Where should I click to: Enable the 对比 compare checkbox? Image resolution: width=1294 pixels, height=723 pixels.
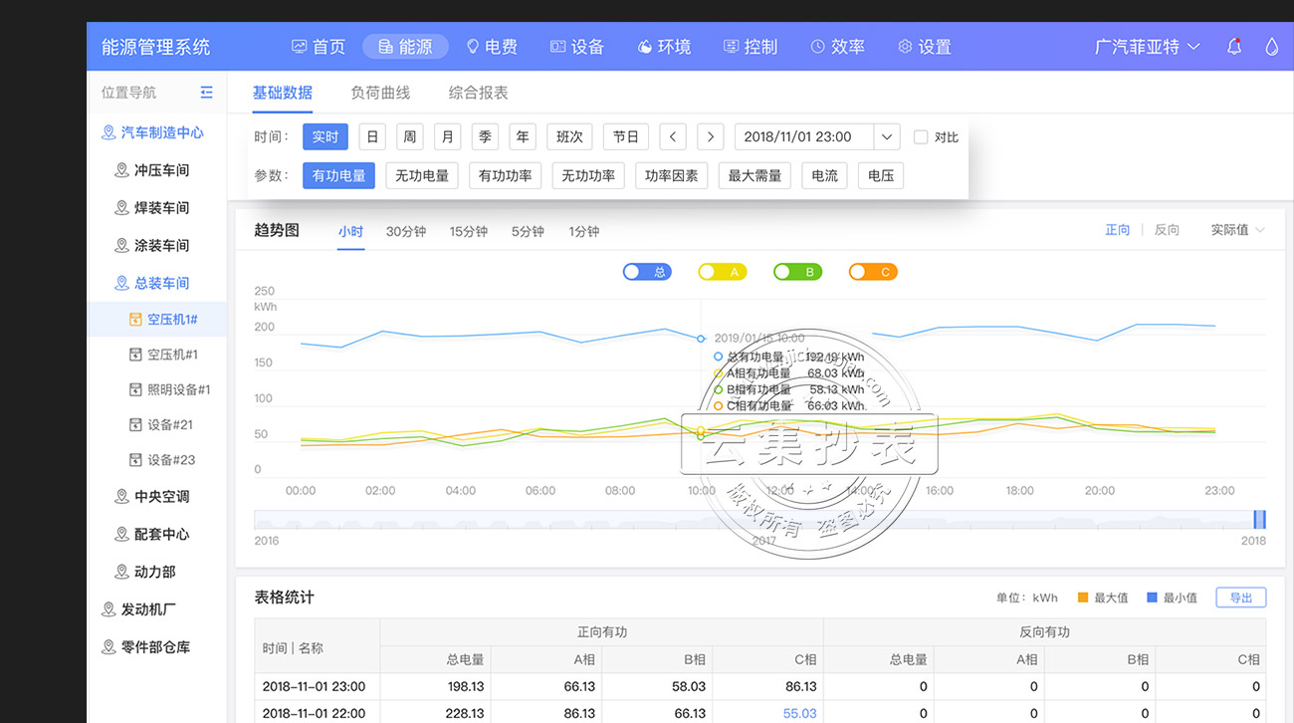(x=921, y=137)
